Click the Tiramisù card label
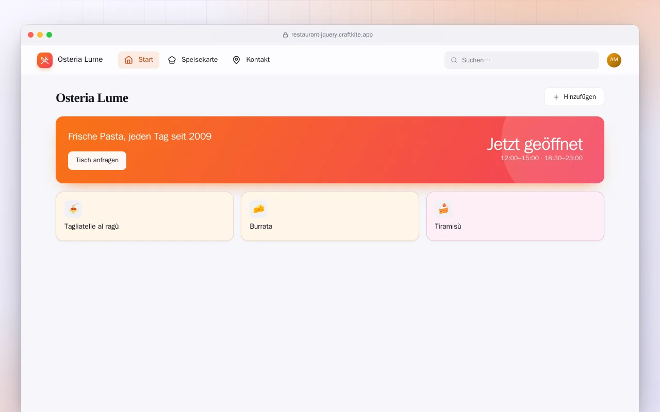This screenshot has height=412, width=660. (x=448, y=227)
